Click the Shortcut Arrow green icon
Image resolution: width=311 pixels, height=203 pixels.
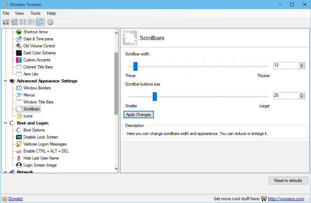click(19, 32)
